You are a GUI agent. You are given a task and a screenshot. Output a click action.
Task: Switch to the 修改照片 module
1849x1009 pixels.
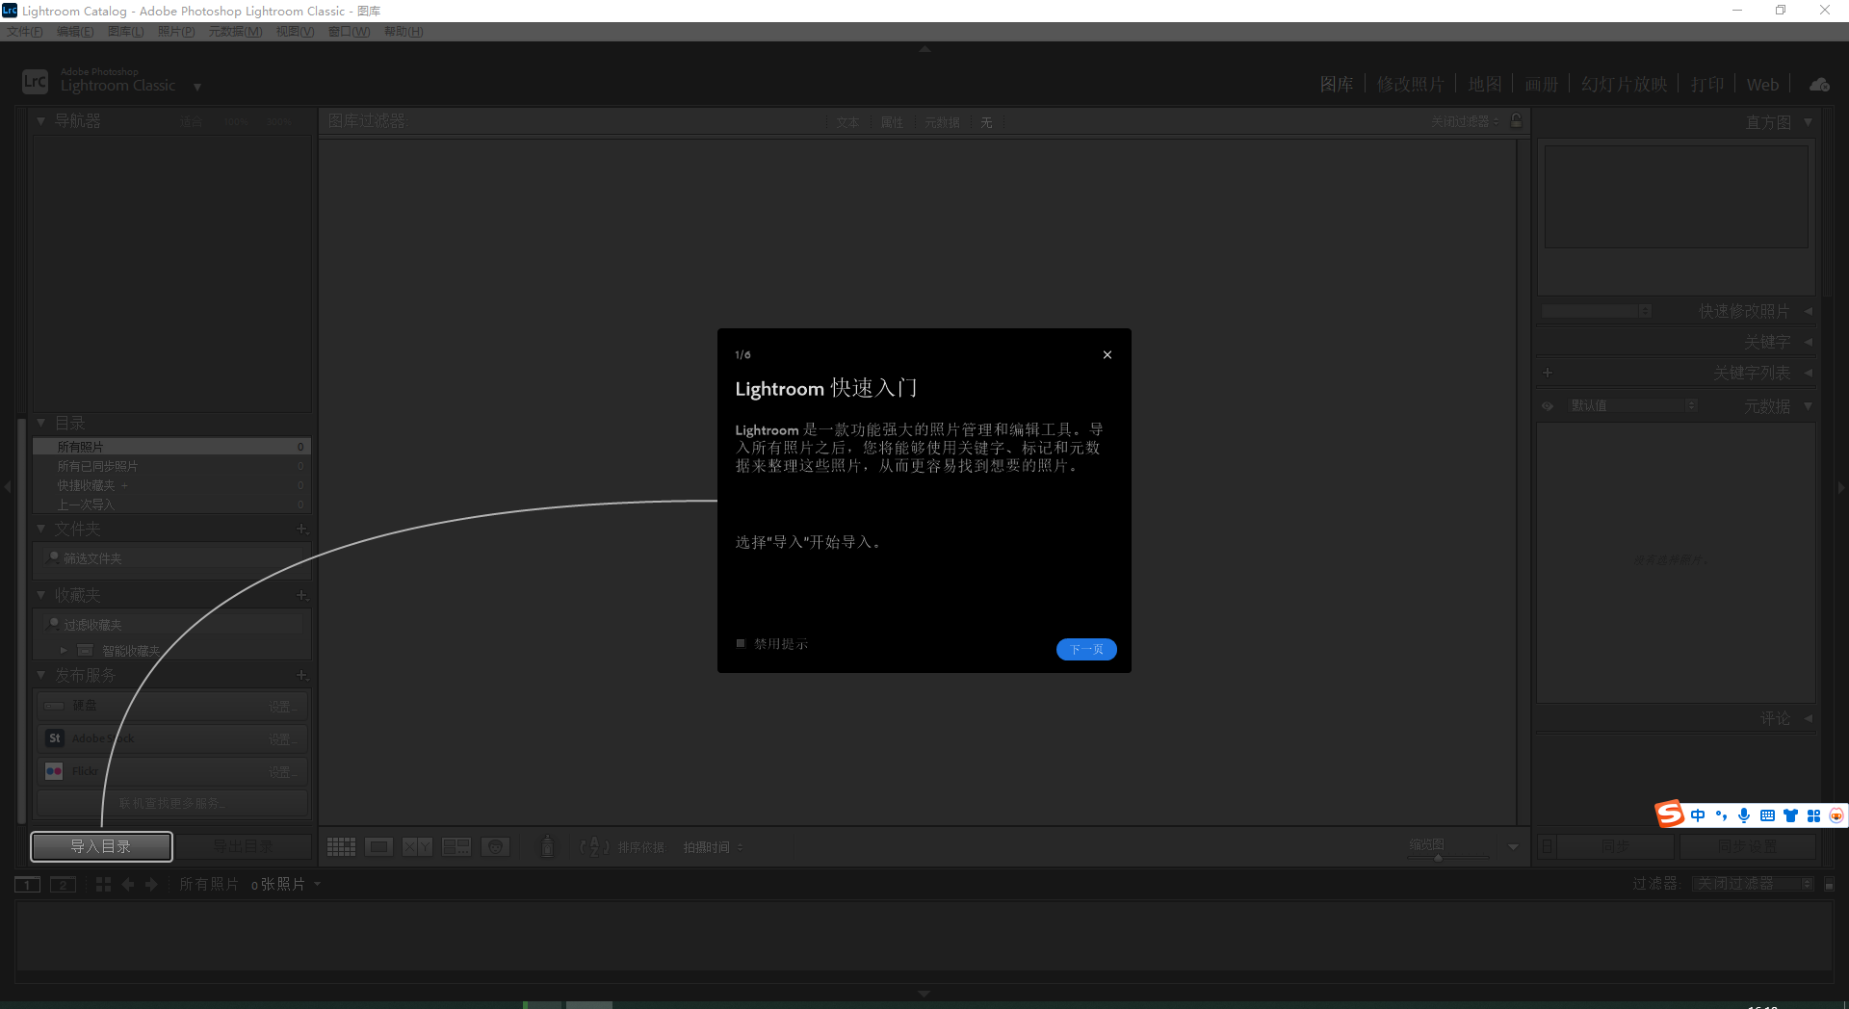[1412, 84]
